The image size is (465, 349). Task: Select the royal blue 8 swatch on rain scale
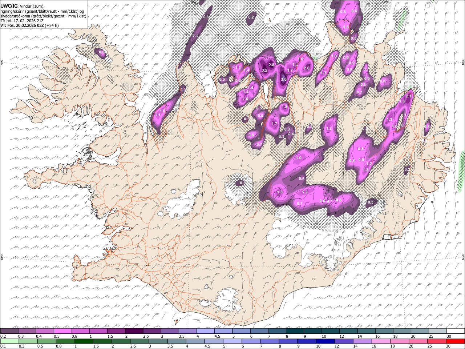tap(288, 341)
